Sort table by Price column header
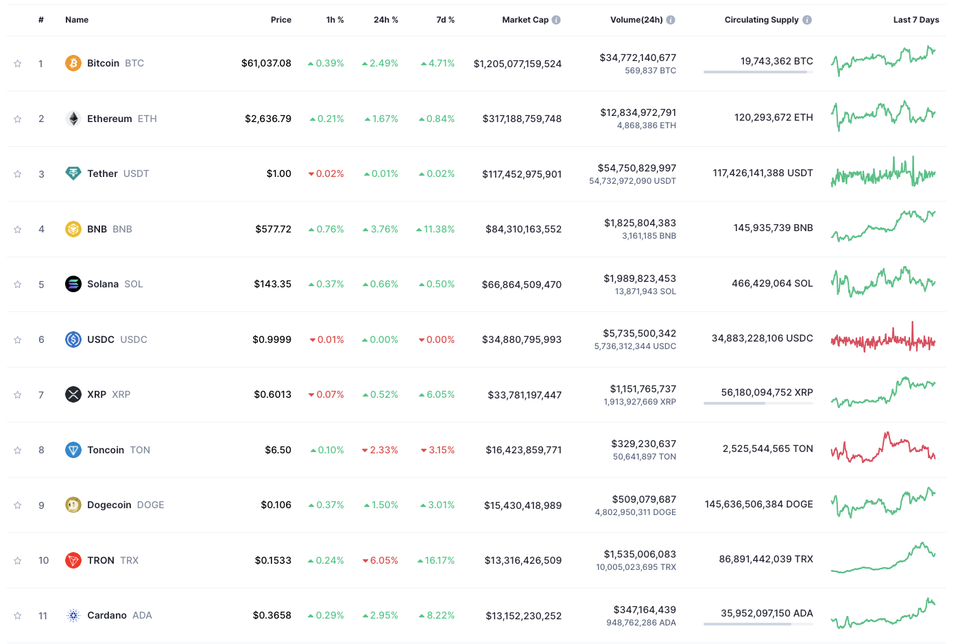This screenshot has width=971, height=644. tap(281, 20)
